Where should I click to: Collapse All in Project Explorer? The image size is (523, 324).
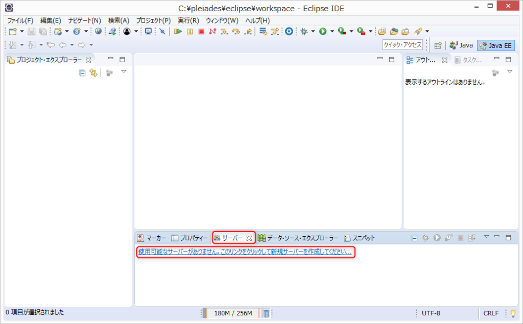tap(82, 72)
